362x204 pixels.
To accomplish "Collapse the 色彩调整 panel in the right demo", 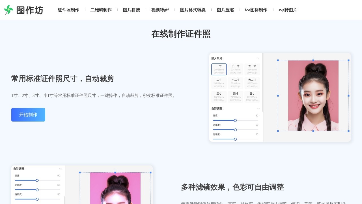I will [x=258, y=109].
